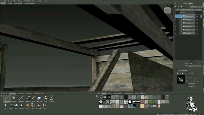Image resolution: width=204 pixels, height=115 pixels.
Task: Open the Mirror dropdown
Action: pyautogui.click(x=195, y=66)
